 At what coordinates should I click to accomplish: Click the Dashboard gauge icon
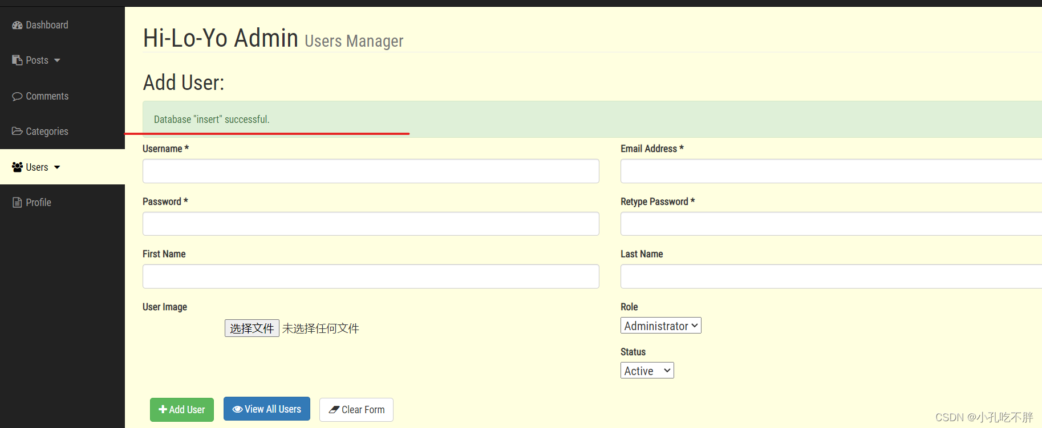17,25
